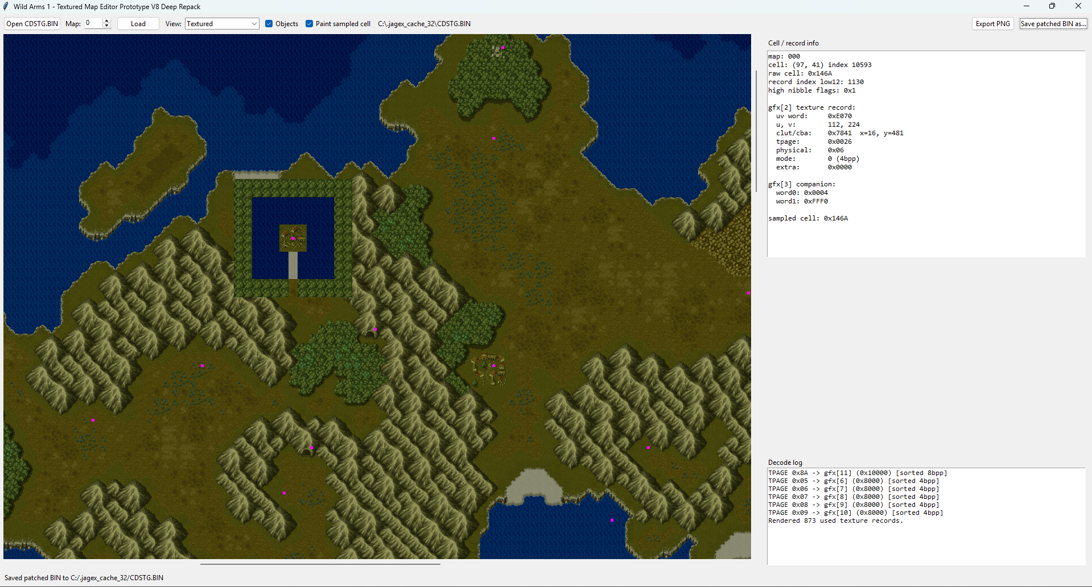The image size is (1092, 587).
Task: Minimize the Map Editor window
Action: (x=1027, y=6)
